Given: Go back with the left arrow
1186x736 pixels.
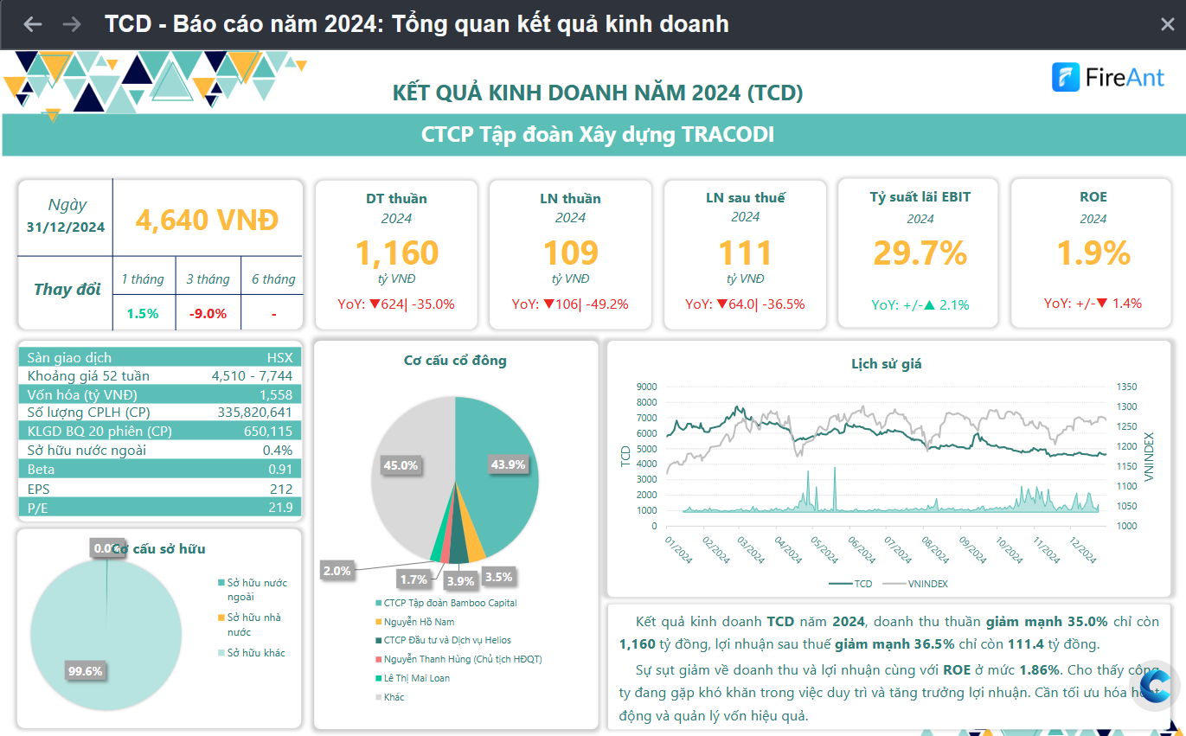Looking at the screenshot, I should [x=32, y=24].
